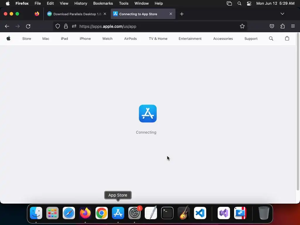Image resolution: width=300 pixels, height=225 pixels.
Task: Open Spotlight search in menu bar
Action: click(x=239, y=4)
